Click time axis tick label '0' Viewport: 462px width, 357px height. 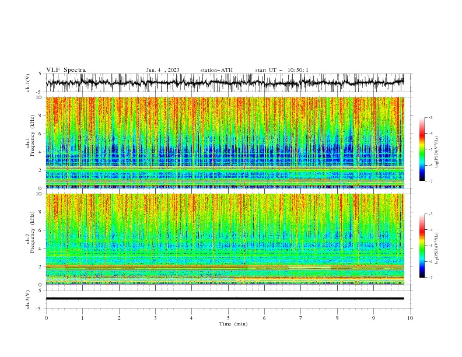click(x=46, y=318)
